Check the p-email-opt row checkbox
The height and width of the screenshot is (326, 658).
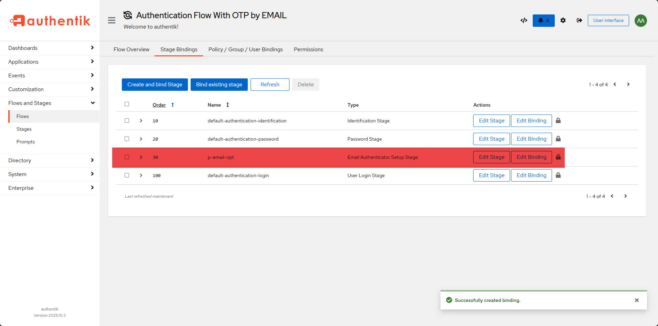127,157
